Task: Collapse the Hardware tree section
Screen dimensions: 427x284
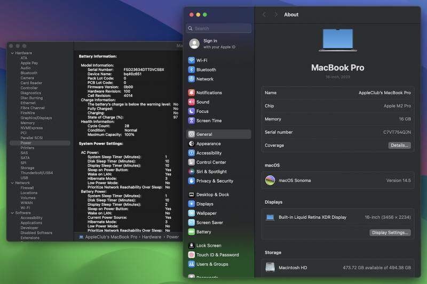Action: pyautogui.click(x=12, y=53)
